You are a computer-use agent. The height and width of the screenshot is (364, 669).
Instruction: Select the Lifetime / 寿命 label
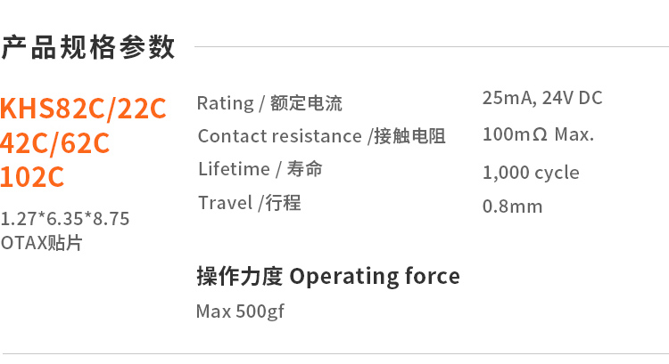[x=260, y=169]
